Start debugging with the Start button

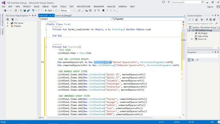[x=48, y=11]
